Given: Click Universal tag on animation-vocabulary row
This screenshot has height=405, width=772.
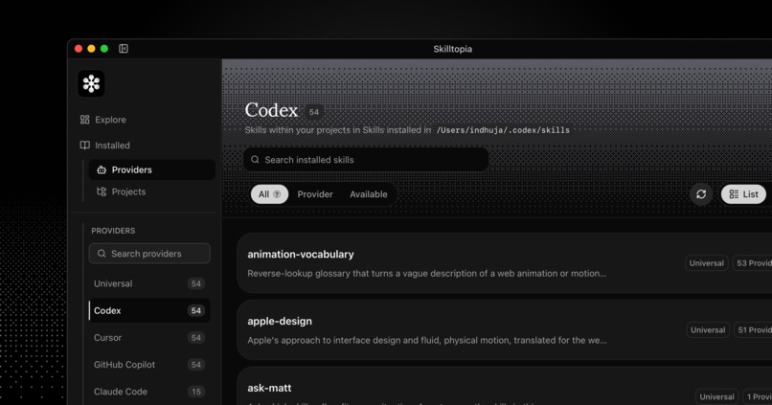Looking at the screenshot, I should (x=707, y=263).
